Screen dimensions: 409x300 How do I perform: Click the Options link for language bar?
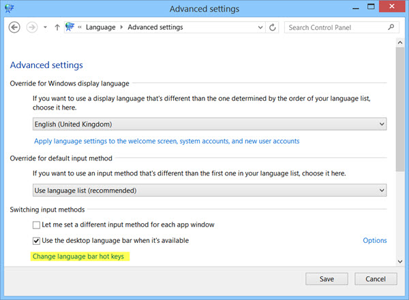[x=374, y=240]
